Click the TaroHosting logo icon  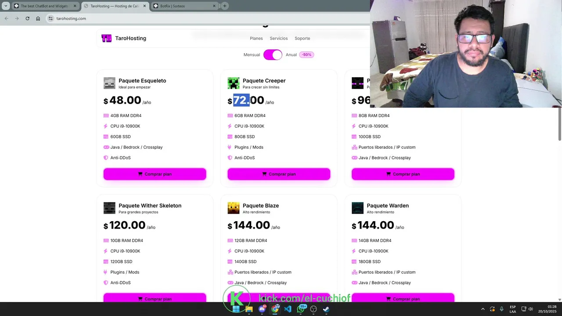[106, 38]
